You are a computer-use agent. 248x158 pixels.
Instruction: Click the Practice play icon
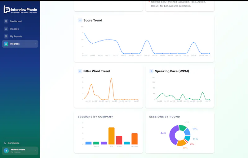coord(6,29)
